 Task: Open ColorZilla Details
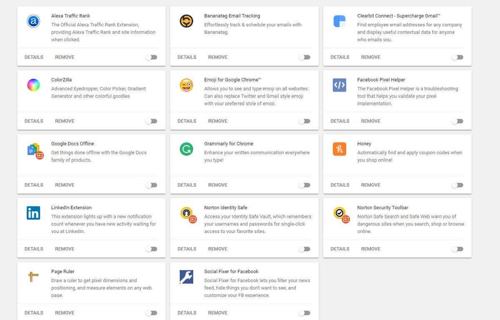34,121
